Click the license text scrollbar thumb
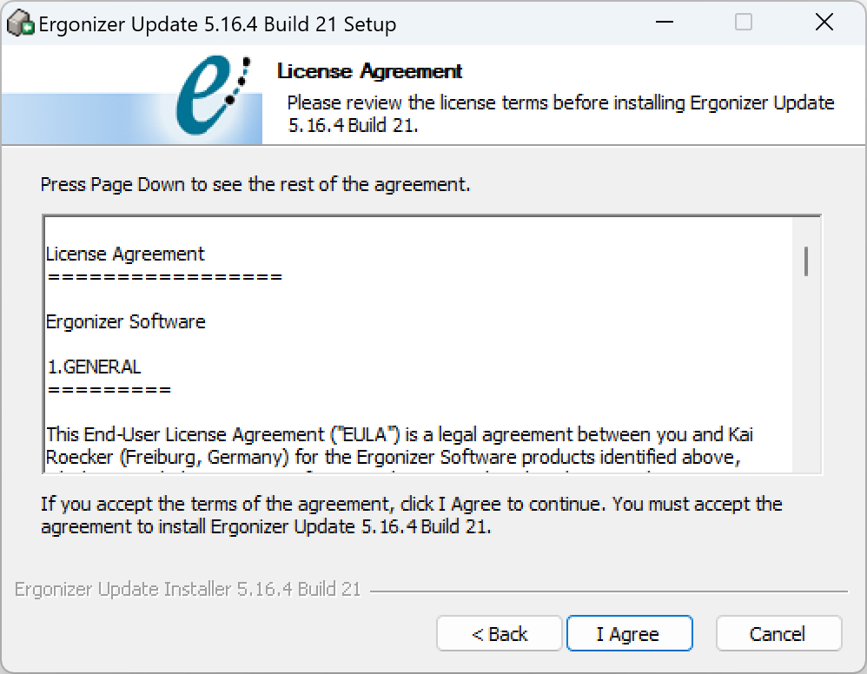The image size is (867, 674). point(806,261)
